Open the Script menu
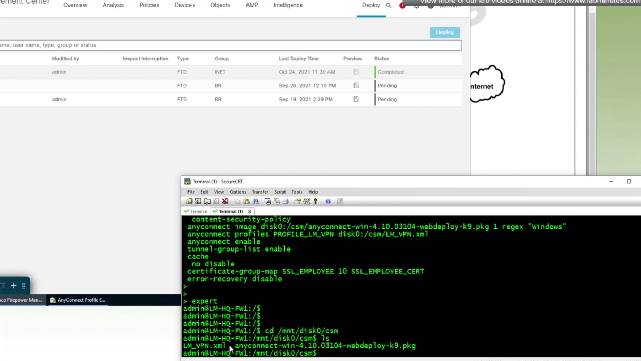 point(280,192)
